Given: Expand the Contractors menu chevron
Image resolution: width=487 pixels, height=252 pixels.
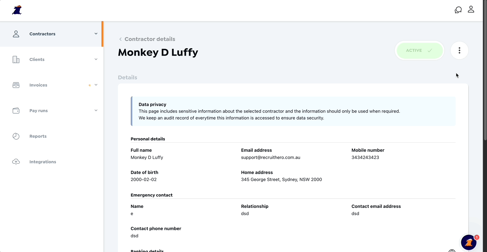Looking at the screenshot, I should [96, 34].
